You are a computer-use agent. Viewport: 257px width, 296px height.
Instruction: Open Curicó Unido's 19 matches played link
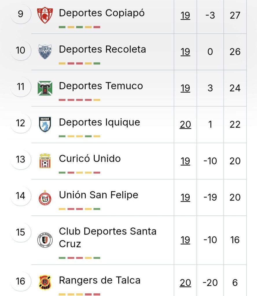coord(185,161)
